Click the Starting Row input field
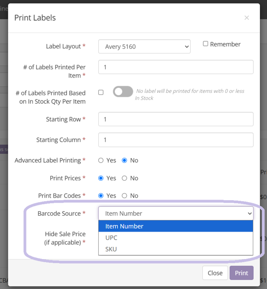 tap(176, 119)
